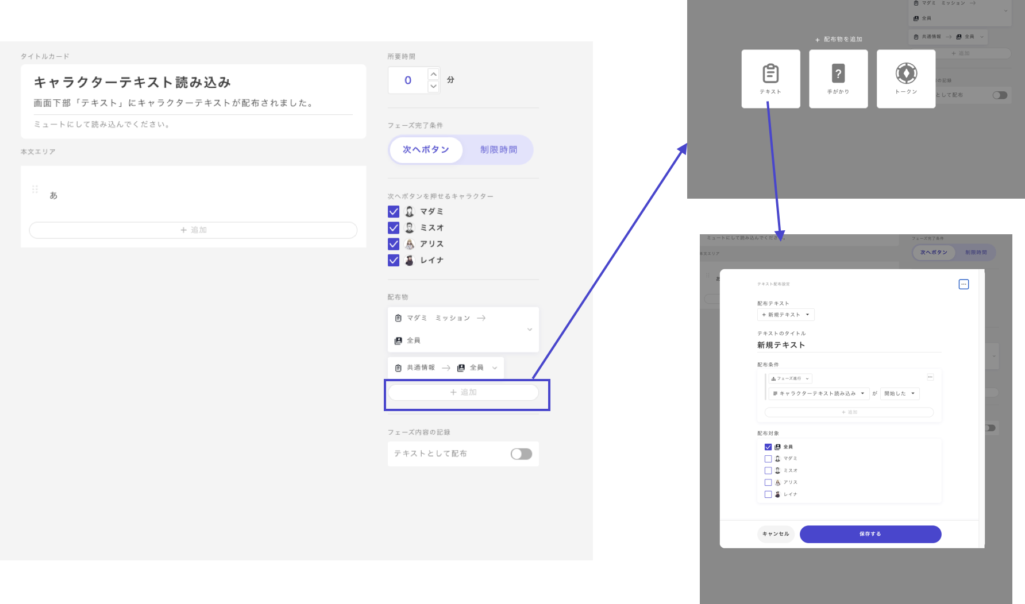The height and width of the screenshot is (604, 1025).
Task: Open the 開始した condition dropdown
Action: [900, 394]
